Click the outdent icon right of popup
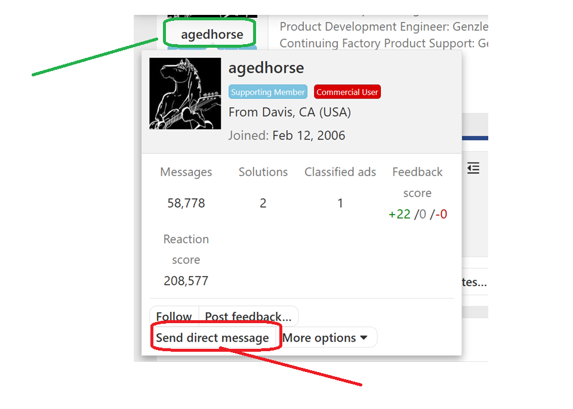Image resolution: width=573 pixels, height=409 pixels. point(473,168)
